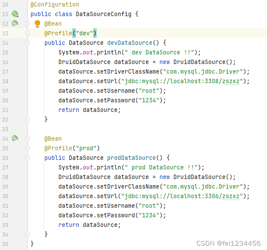Click the @Bean annotation on line 12
Screen dimensions: 267x250
tap(53, 24)
